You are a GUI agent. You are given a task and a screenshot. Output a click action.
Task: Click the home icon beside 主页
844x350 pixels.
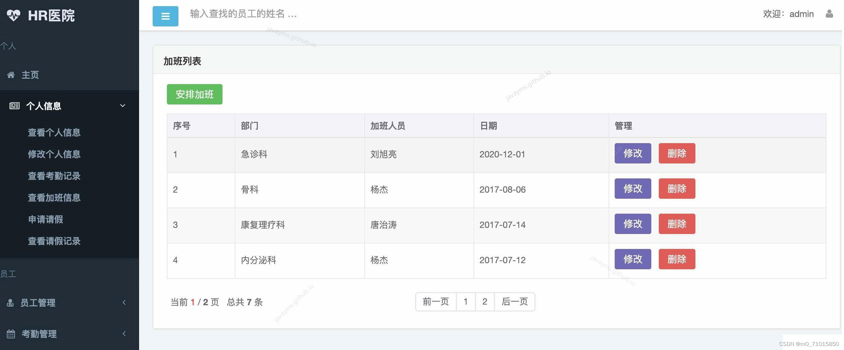click(x=11, y=75)
